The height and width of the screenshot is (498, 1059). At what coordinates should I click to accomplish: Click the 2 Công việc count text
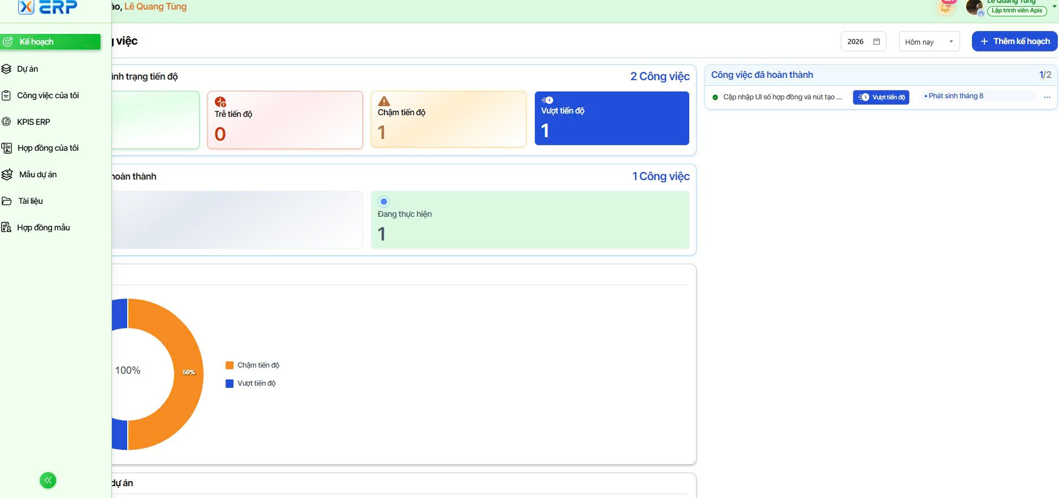tap(660, 76)
